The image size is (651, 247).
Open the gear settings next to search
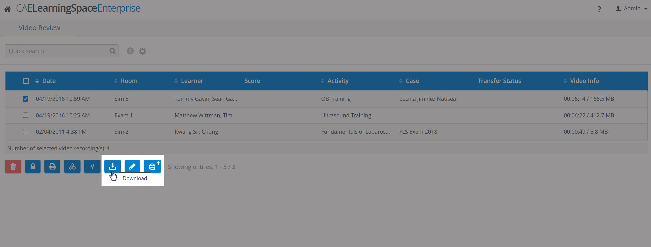click(143, 51)
